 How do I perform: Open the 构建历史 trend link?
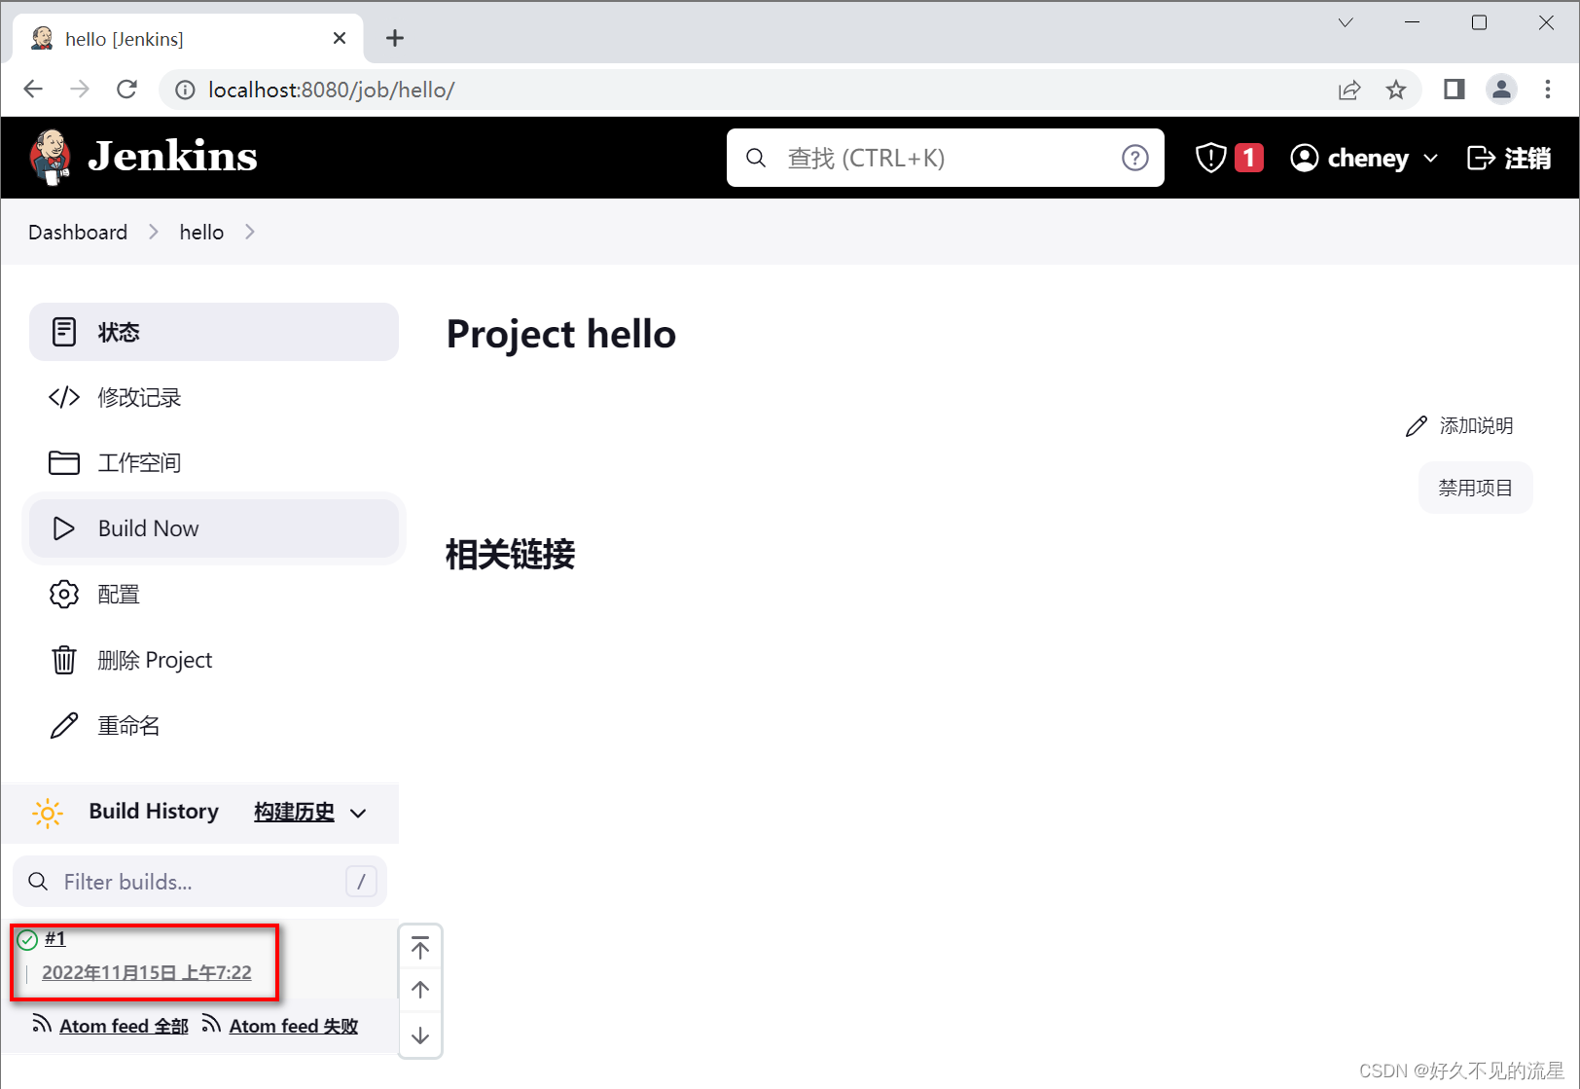(x=294, y=812)
